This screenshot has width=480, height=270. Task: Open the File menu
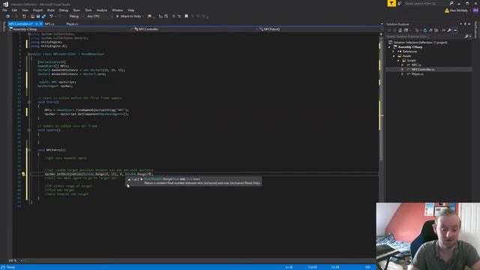point(5,10)
